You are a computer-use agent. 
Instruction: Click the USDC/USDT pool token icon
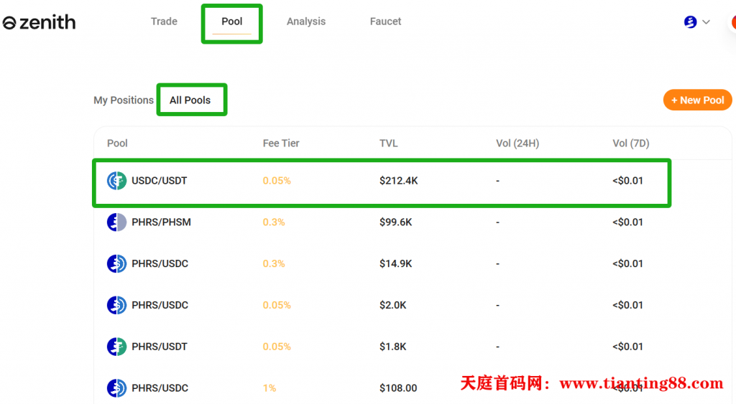[116, 180]
